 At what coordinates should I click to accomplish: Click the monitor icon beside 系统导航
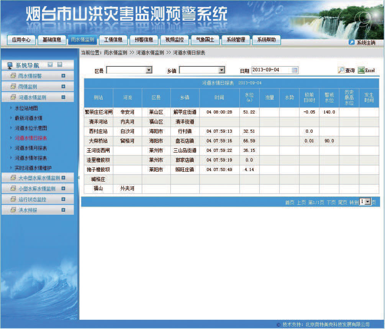[x=10, y=65]
